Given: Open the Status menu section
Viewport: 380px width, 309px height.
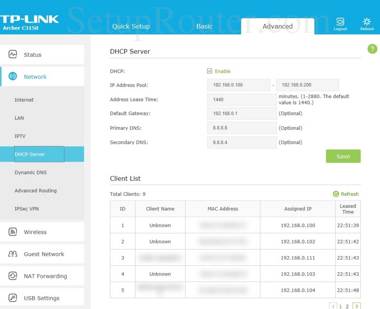Looking at the screenshot, I should (42, 54).
